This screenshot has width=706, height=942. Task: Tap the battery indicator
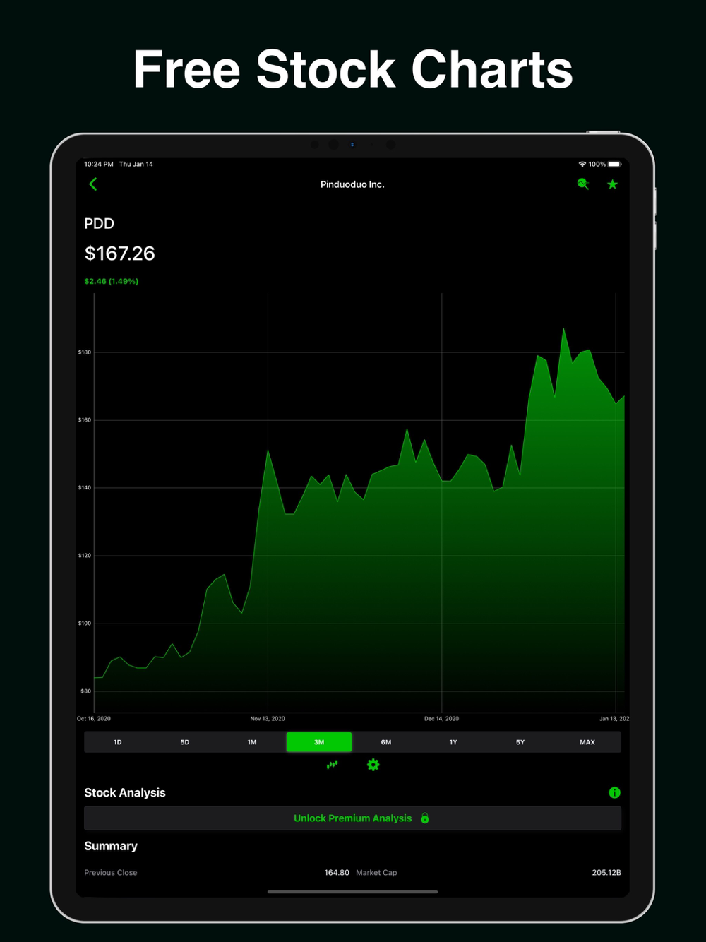click(x=614, y=164)
